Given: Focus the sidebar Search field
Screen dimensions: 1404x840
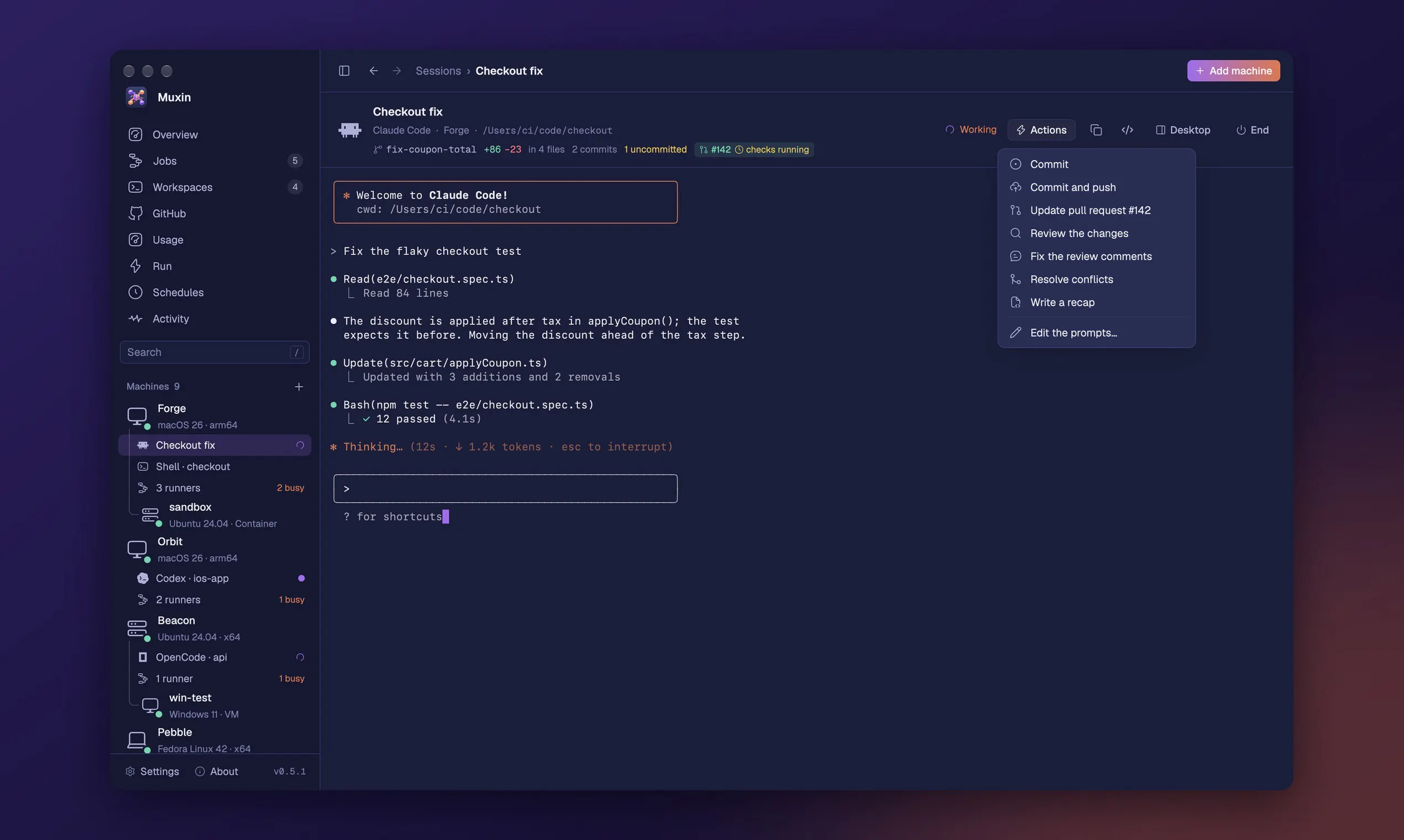Looking at the screenshot, I should [214, 352].
